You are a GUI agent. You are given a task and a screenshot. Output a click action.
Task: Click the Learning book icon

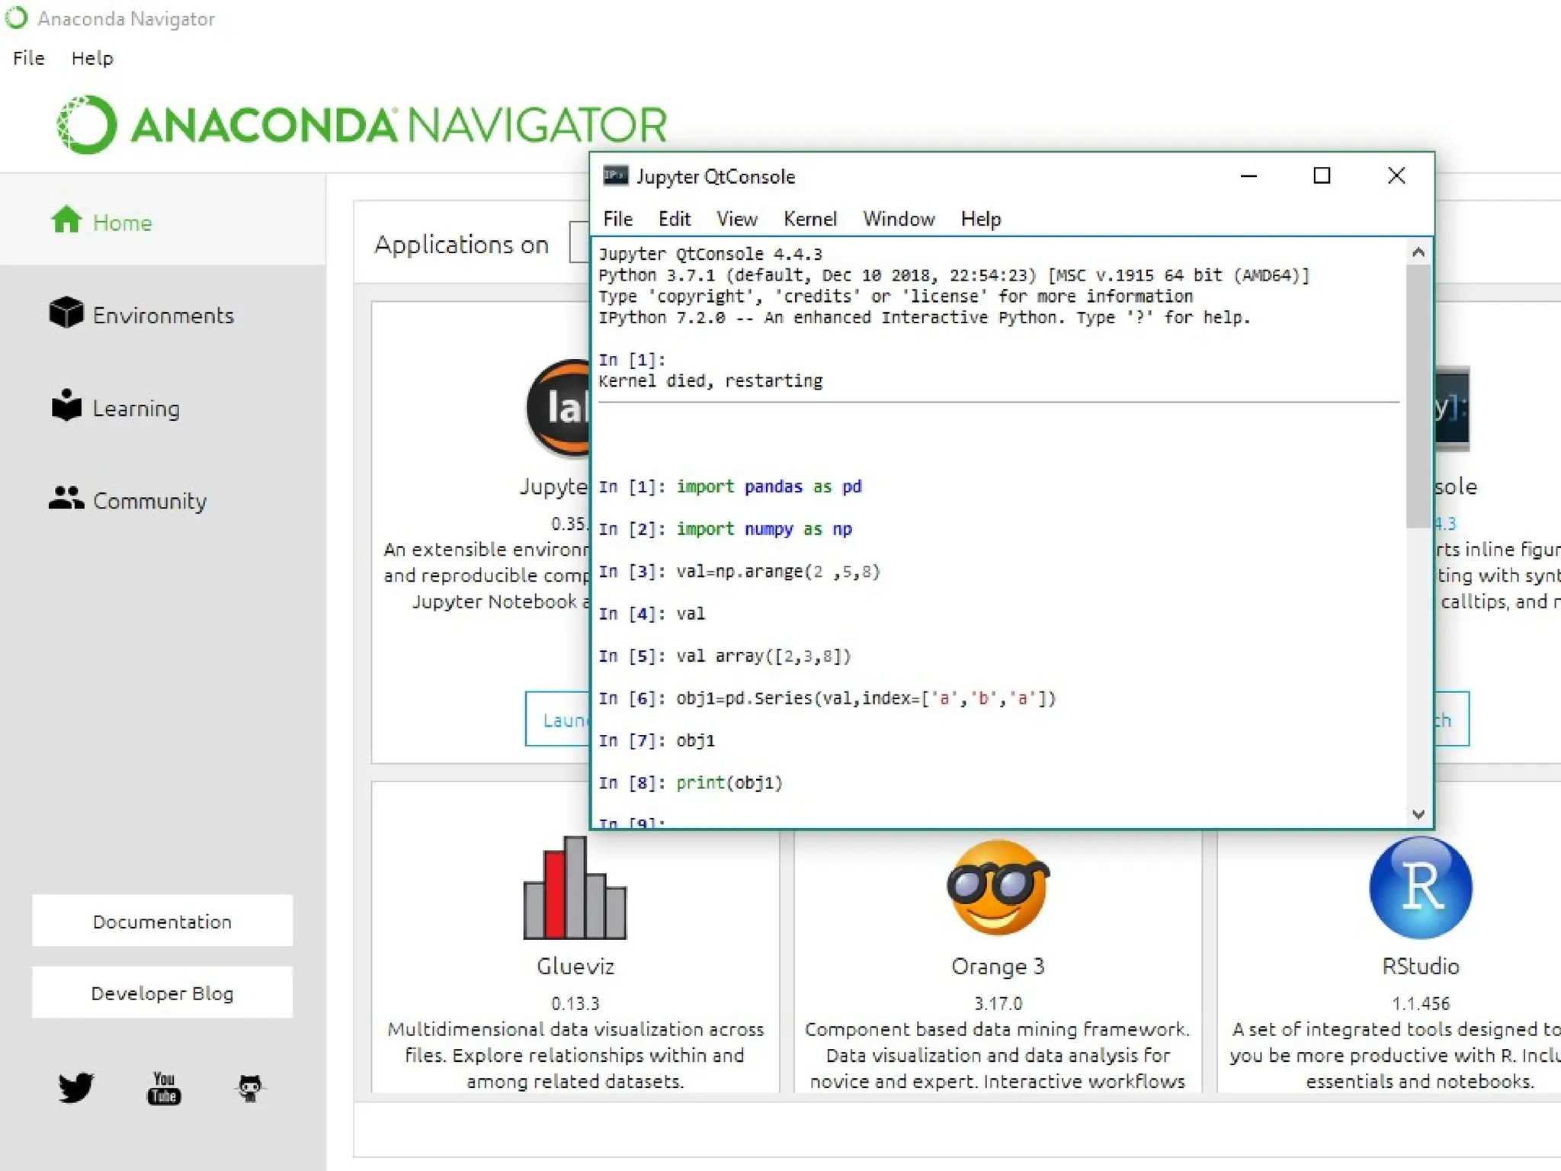pos(66,405)
